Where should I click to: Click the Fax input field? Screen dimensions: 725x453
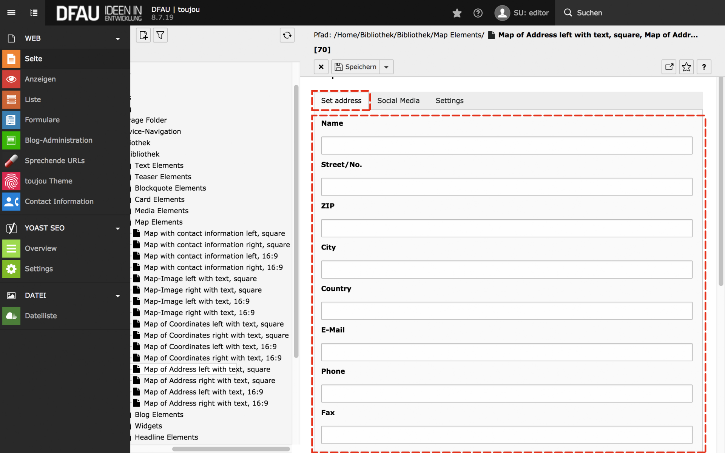pyautogui.click(x=506, y=435)
